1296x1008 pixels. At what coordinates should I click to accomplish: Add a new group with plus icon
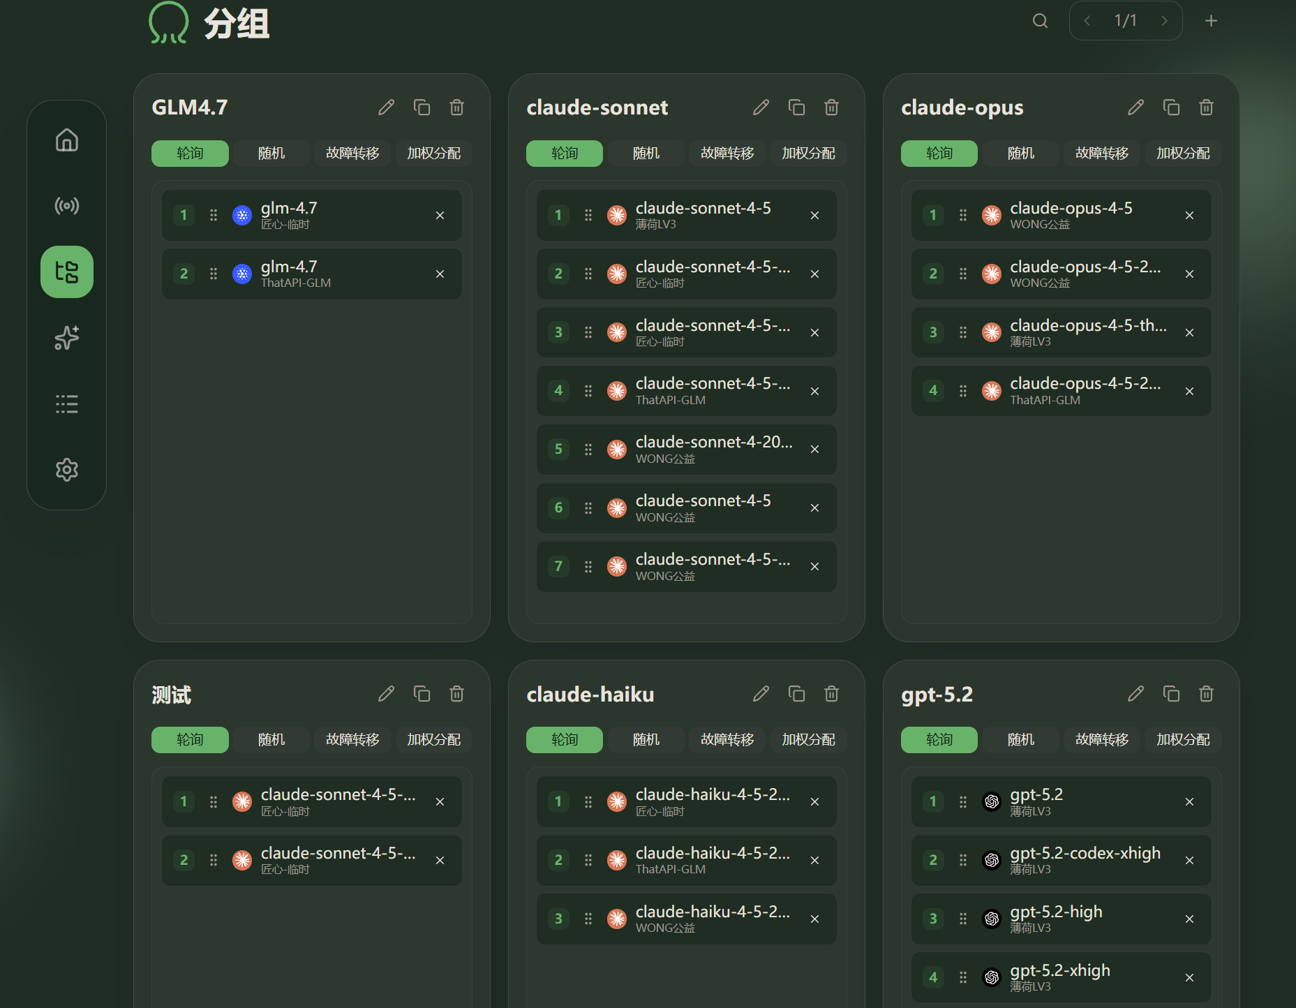[1212, 21]
